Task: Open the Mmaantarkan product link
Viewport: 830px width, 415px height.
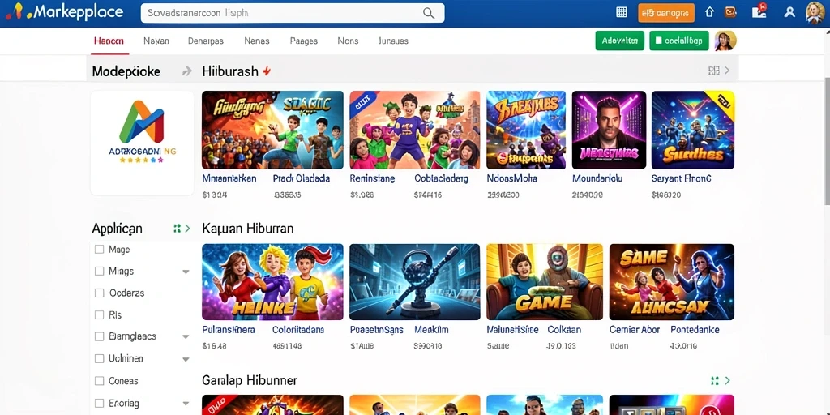Action: 229,178
